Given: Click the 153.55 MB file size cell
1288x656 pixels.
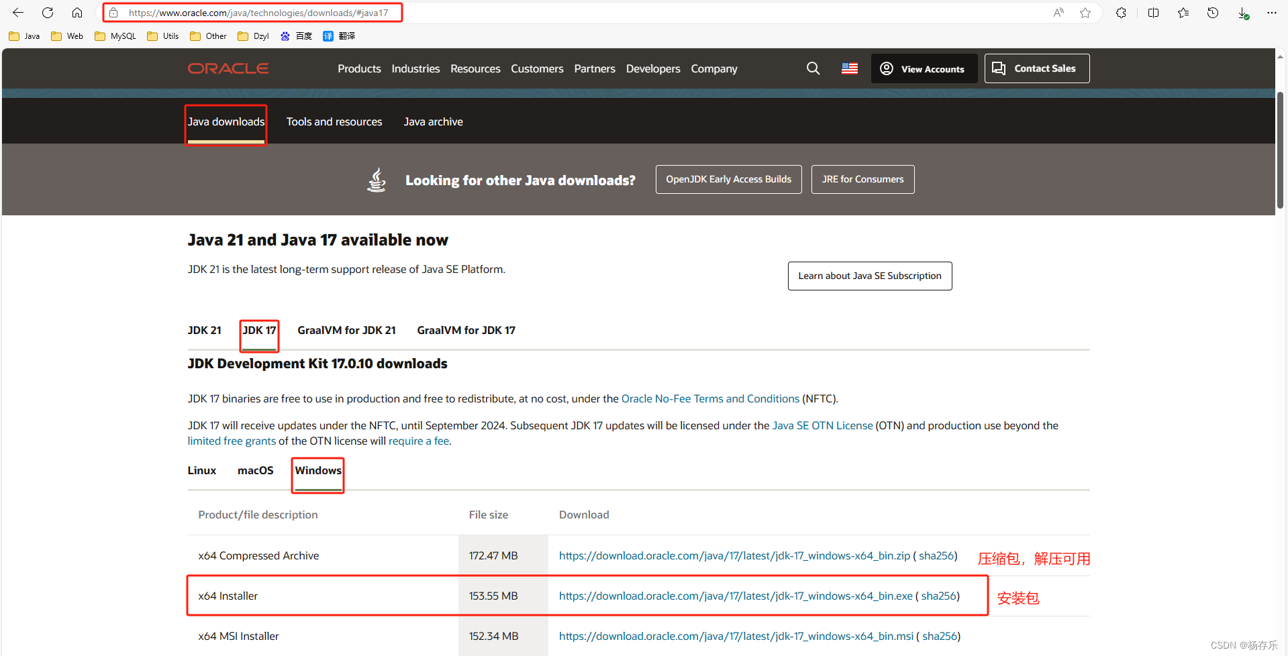Looking at the screenshot, I should 503,596.
